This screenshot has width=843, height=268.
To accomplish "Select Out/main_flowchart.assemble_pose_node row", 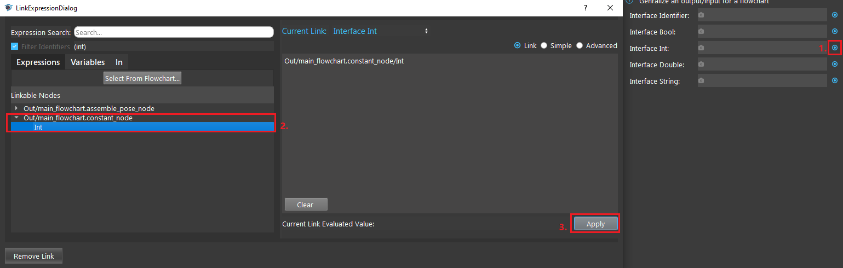I will click(142, 108).
